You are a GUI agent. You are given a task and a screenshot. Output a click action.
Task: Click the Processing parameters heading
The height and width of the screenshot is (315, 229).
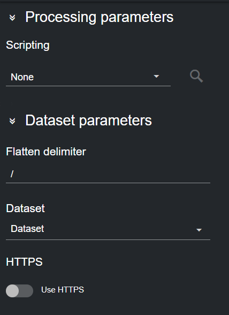[x=100, y=18]
